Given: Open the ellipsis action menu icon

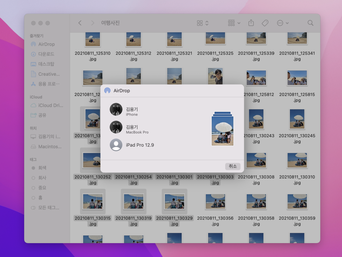Looking at the screenshot, I should (280, 23).
